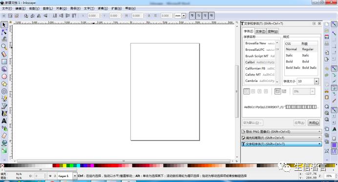338x182 pixels.
Task: Switch to the 文字(T) tab
Action: click(x=260, y=31)
